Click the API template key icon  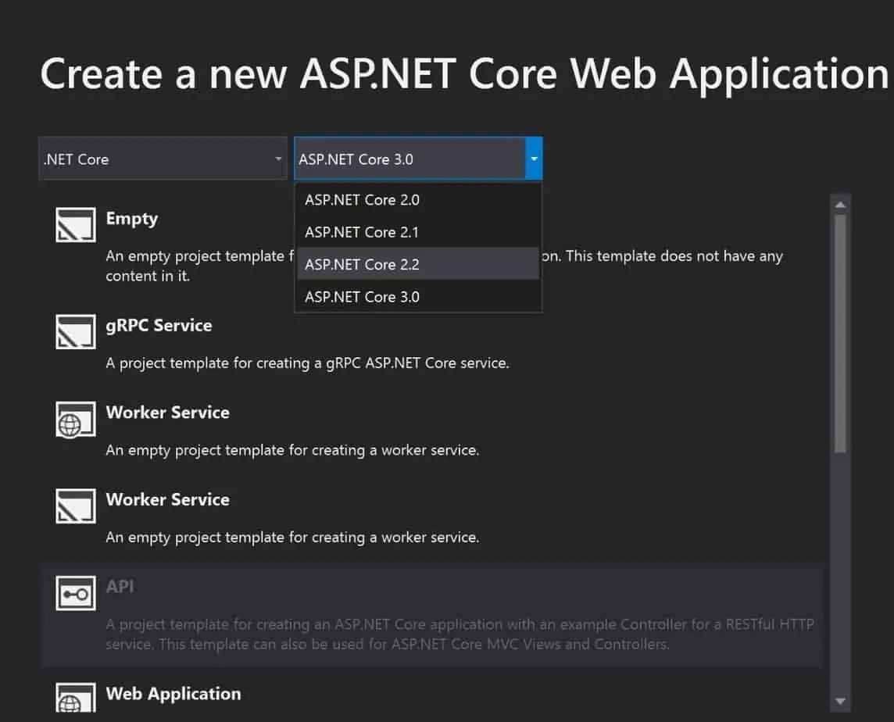pos(75,592)
